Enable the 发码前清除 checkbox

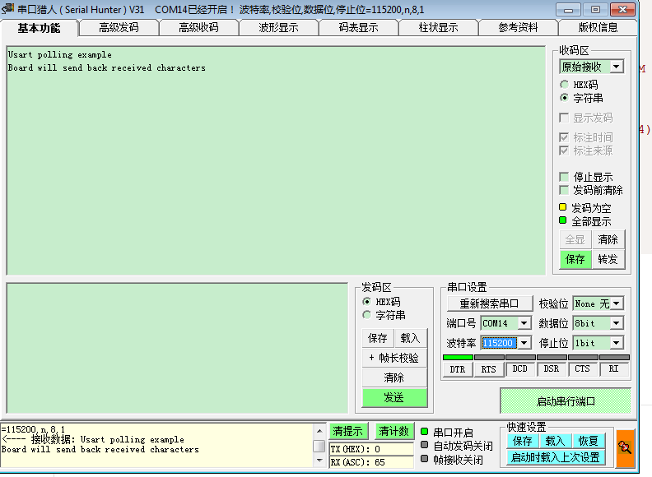(x=564, y=190)
